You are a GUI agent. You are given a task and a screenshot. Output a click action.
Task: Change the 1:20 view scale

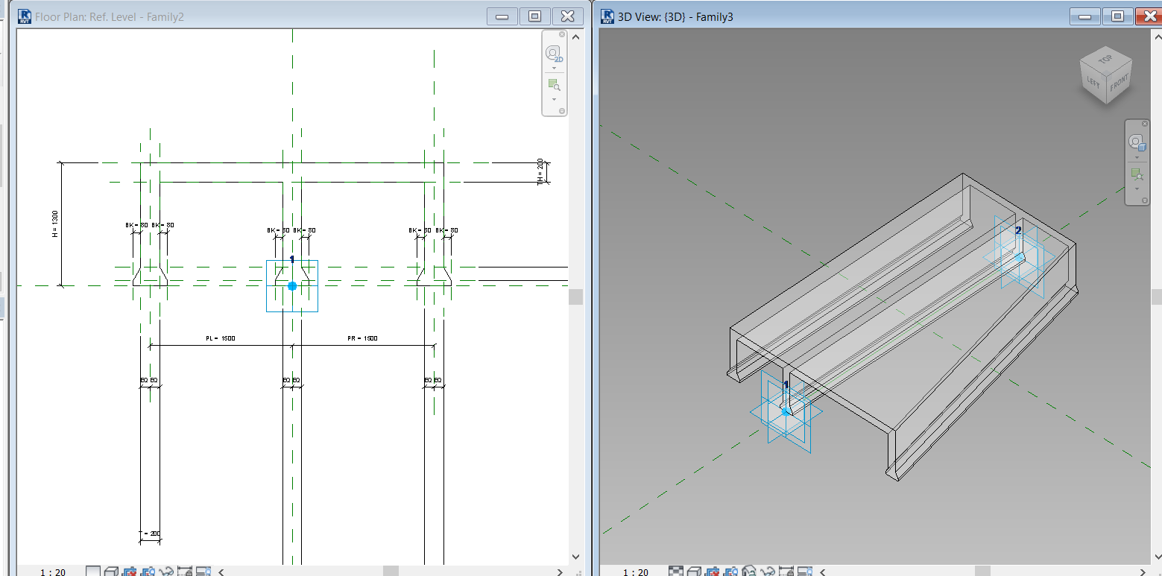pyautogui.click(x=51, y=571)
